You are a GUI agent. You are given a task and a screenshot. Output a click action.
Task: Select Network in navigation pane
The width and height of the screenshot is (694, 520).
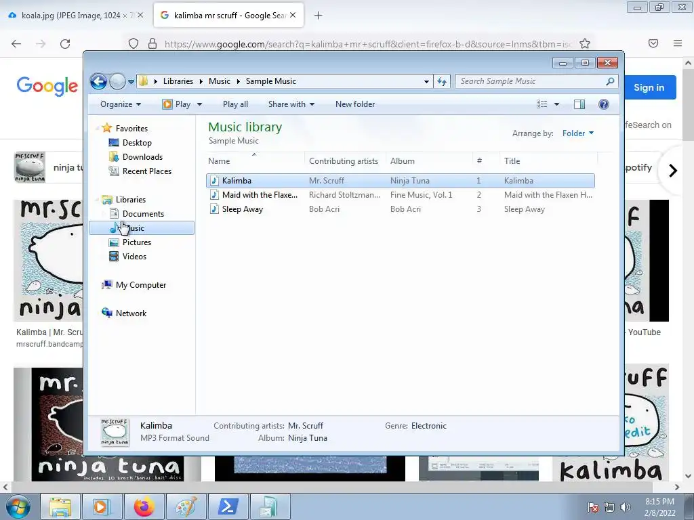tap(131, 313)
